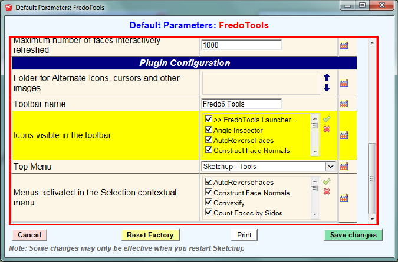
Task: Click the Save changes button
Action: [353, 235]
